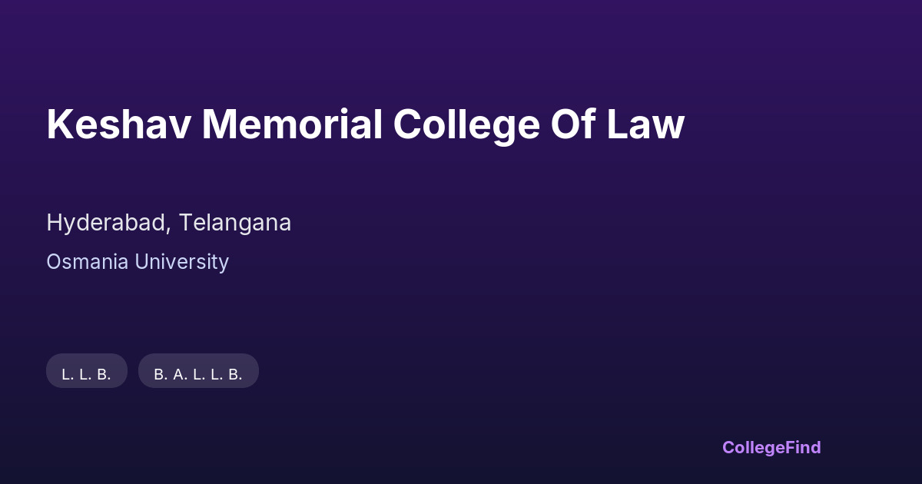
Task: Tap the second course pill, B. A. L. L. B.
Action: click(198, 371)
